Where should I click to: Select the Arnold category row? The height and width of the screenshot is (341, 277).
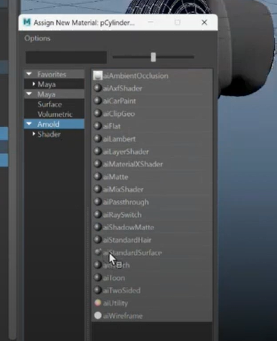click(x=54, y=124)
